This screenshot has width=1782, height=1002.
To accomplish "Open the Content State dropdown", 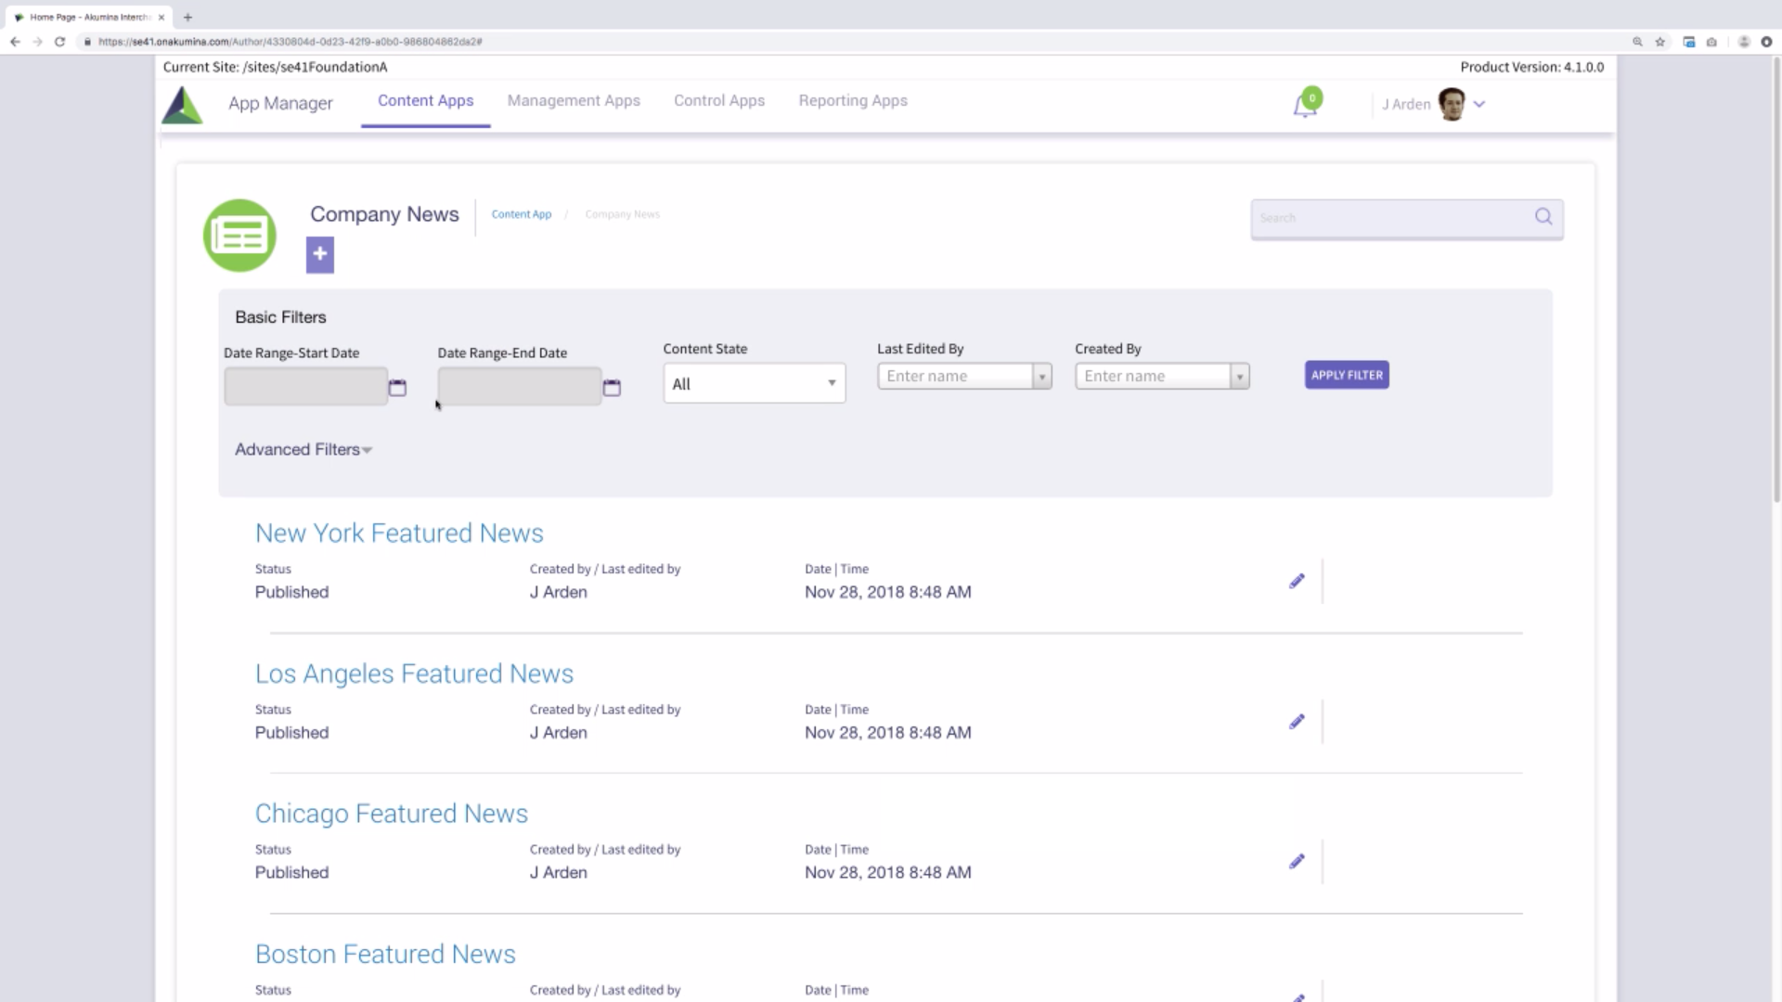I will pos(754,384).
